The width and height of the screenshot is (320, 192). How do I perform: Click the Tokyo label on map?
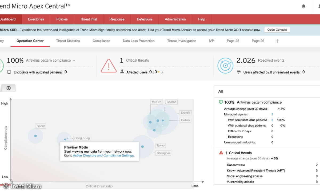pyautogui.click(x=161, y=146)
